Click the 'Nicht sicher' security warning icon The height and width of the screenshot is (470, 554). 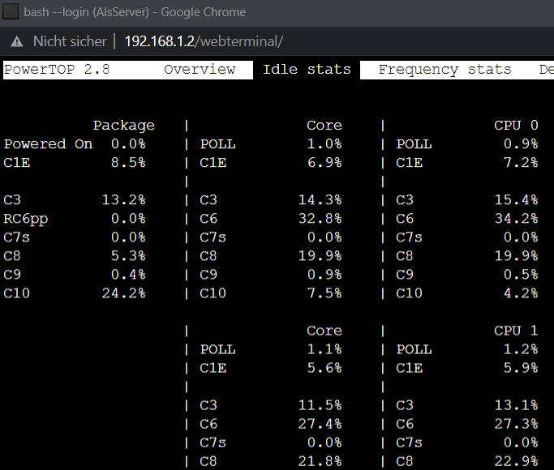(16, 42)
